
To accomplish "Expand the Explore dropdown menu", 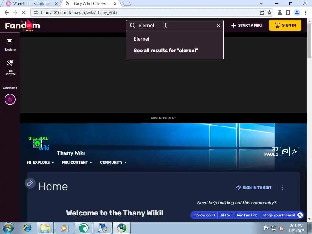I will (x=41, y=162).
